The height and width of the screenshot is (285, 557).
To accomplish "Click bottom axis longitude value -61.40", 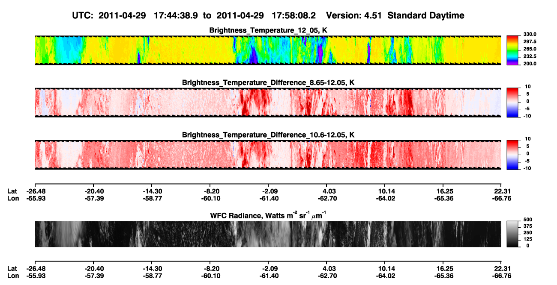I will click(268, 276).
